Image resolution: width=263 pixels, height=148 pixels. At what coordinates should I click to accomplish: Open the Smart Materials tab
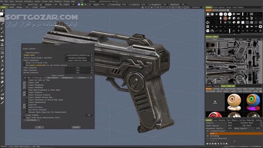[228, 86]
